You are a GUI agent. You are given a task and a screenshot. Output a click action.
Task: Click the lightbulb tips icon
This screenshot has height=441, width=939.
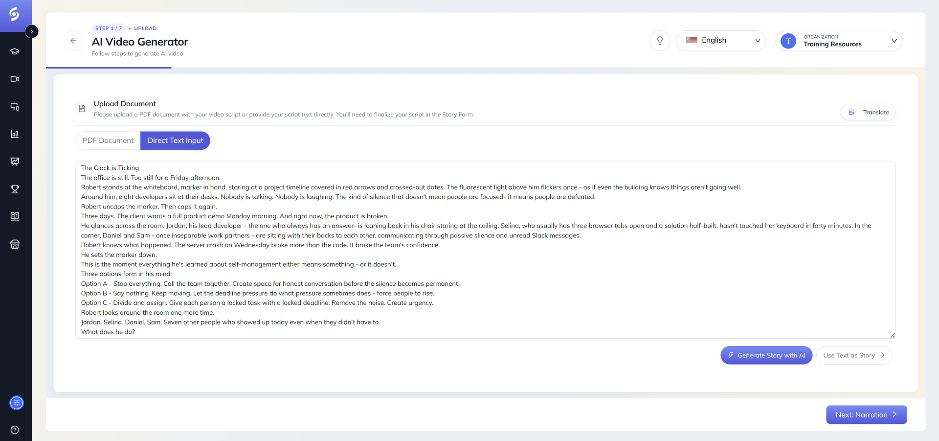click(660, 41)
